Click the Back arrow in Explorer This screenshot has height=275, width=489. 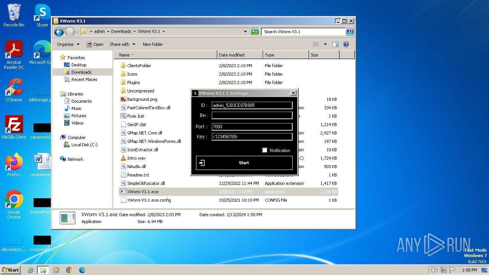point(59,32)
